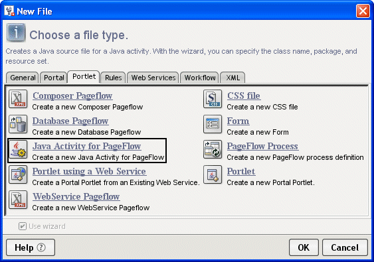The height and width of the screenshot is (262, 374).
Task: Click 'Create a new Portal Portlet.' text
Action: tap(271, 182)
